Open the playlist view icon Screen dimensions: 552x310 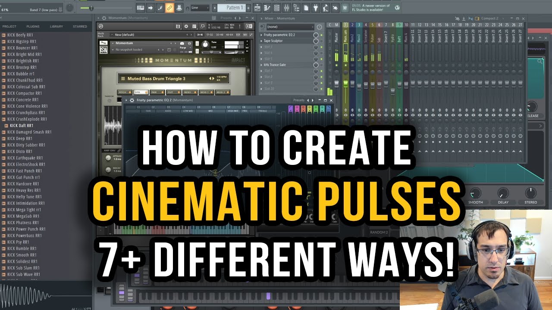[257, 8]
